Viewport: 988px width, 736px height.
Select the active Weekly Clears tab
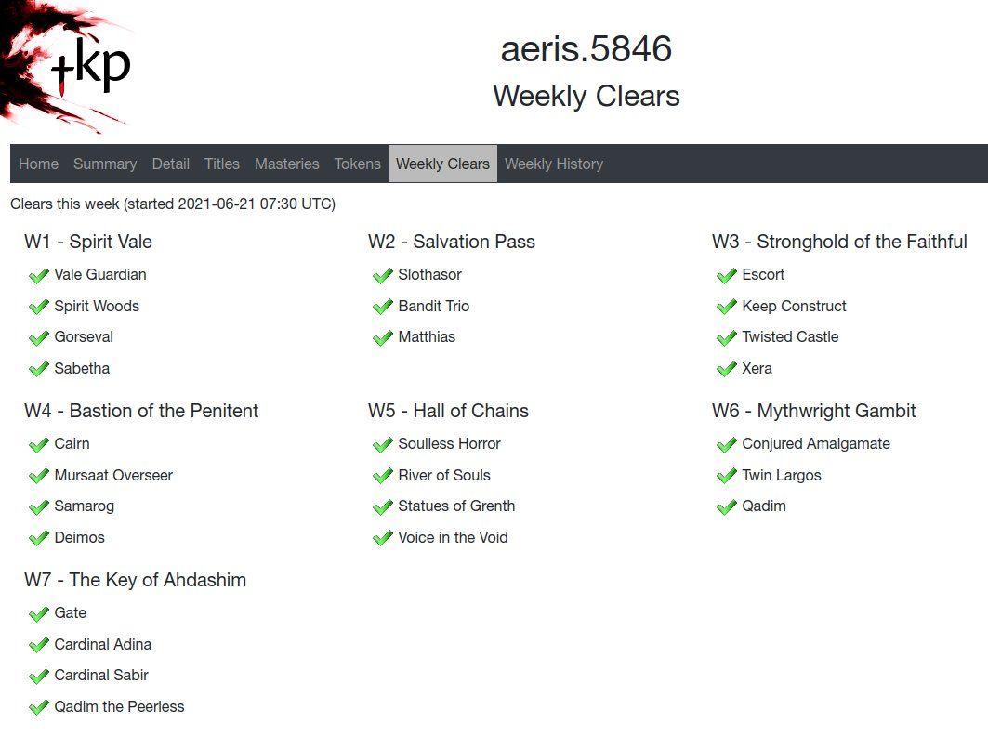point(442,164)
